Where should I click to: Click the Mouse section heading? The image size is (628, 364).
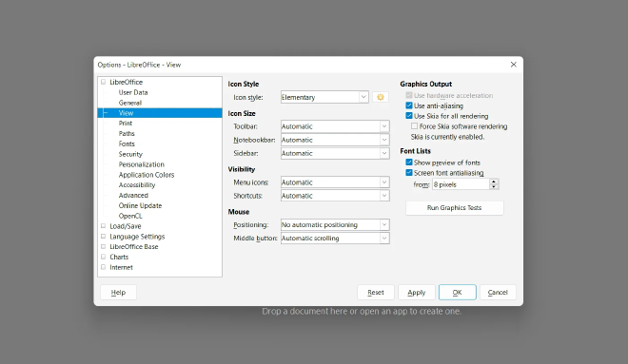(239, 212)
